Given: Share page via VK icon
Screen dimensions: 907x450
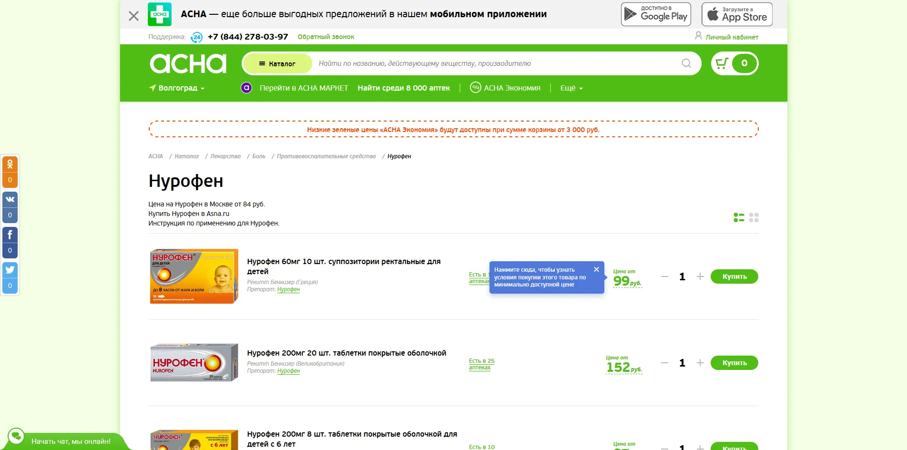Looking at the screenshot, I should [10, 200].
